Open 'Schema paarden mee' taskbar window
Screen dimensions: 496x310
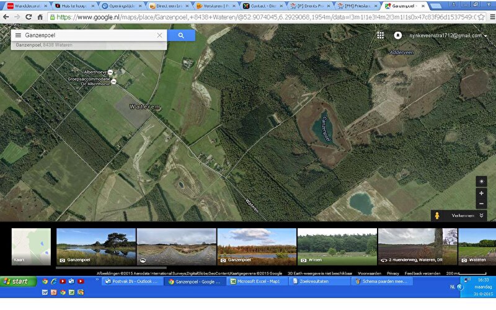pos(381,281)
